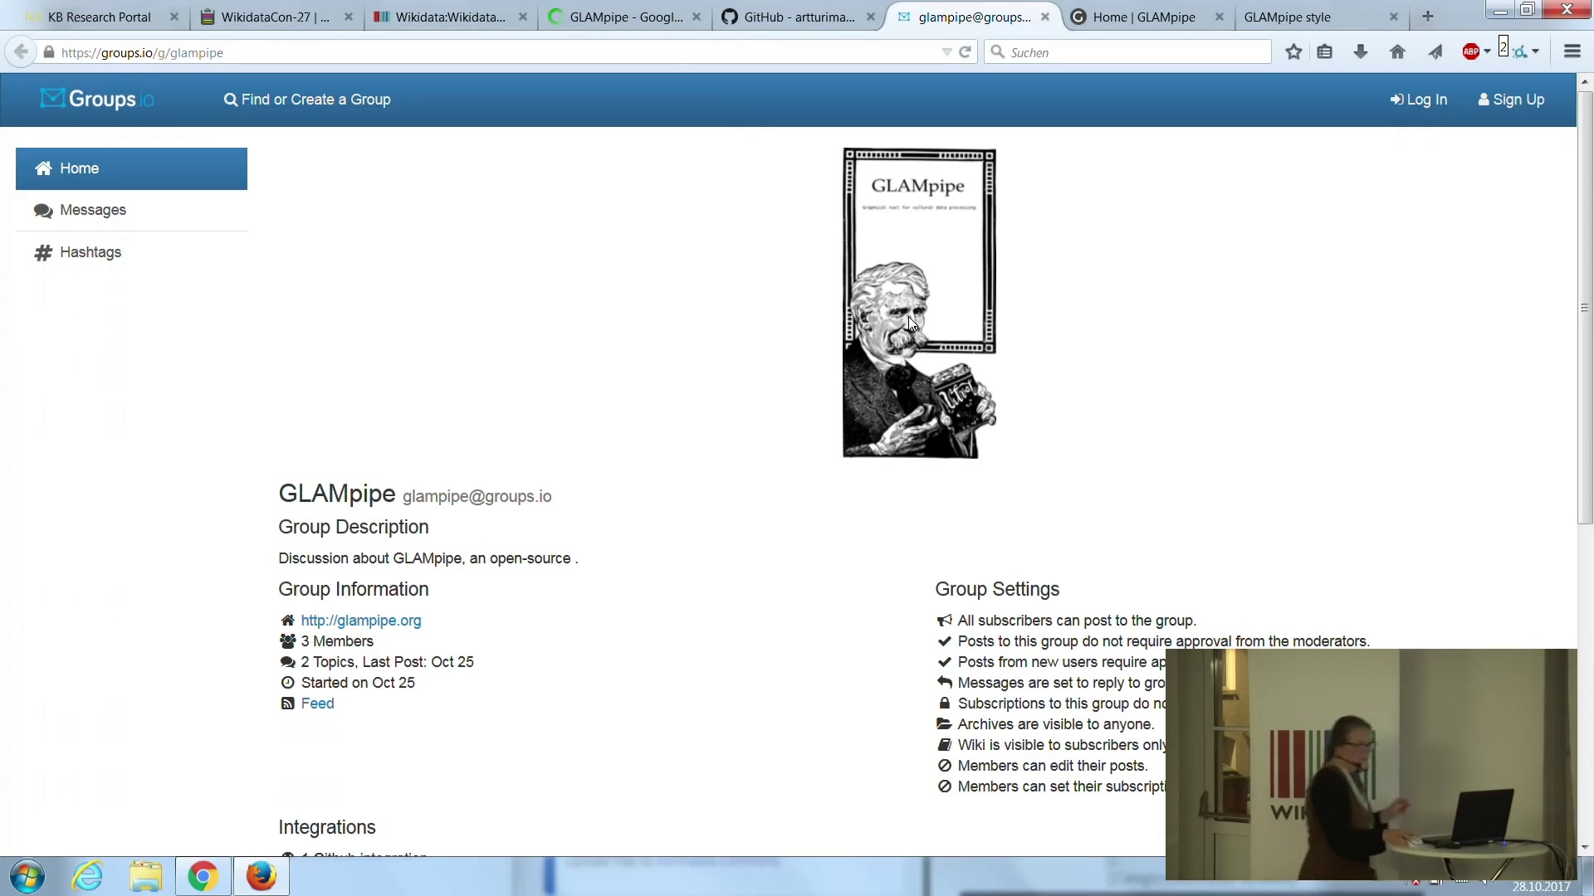Open the downloads arrow icon
Image resolution: width=1594 pixels, height=896 pixels.
[x=1361, y=52]
